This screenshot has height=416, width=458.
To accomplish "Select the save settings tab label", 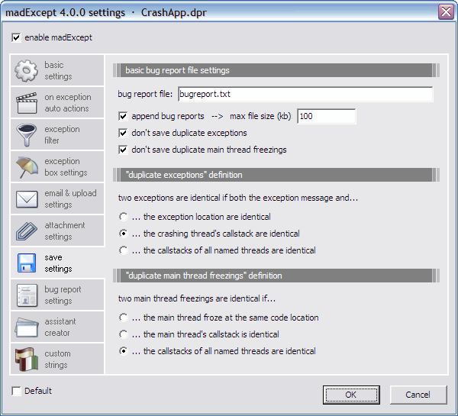I will (x=58, y=263).
